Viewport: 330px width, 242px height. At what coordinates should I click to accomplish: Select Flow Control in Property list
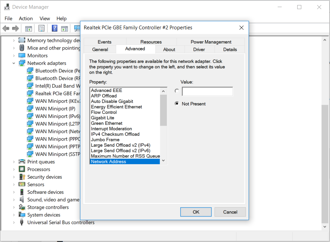[125, 112]
